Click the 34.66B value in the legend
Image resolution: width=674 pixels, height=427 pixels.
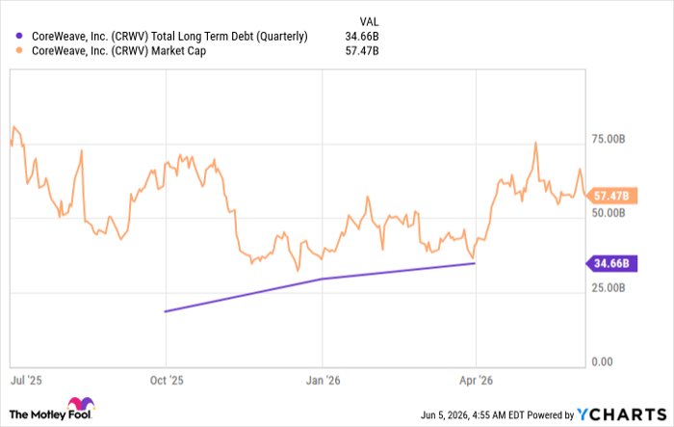362,37
